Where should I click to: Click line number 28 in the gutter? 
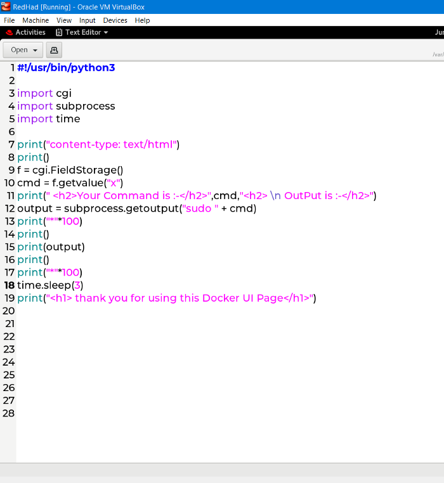[9, 413]
